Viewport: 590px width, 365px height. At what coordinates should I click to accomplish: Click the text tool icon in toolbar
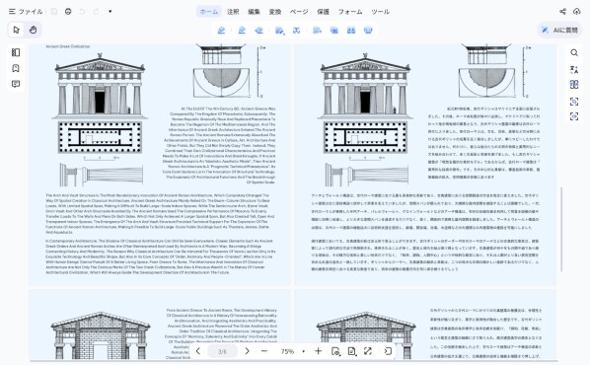click(297, 31)
